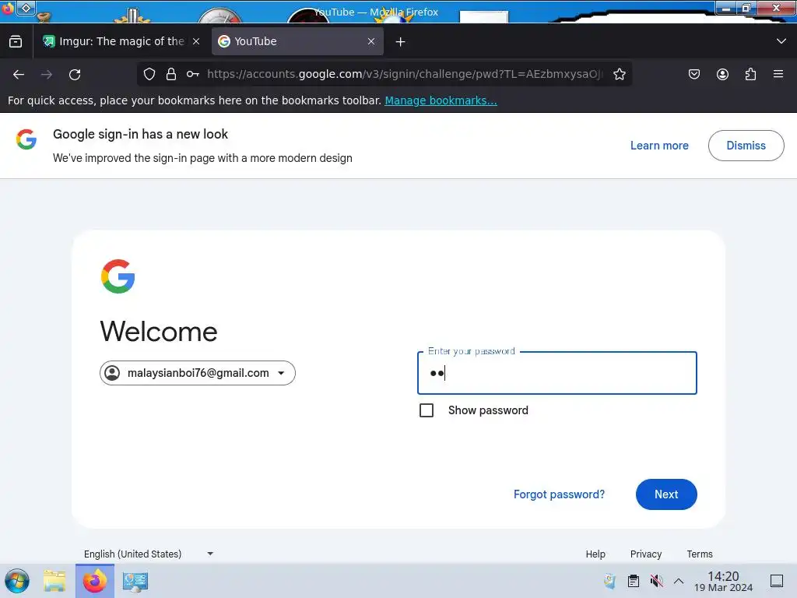
Task: Open the clock showing 14:20
Action: pyautogui.click(x=723, y=581)
